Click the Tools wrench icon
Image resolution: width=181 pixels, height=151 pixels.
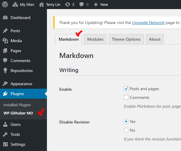click(5, 134)
